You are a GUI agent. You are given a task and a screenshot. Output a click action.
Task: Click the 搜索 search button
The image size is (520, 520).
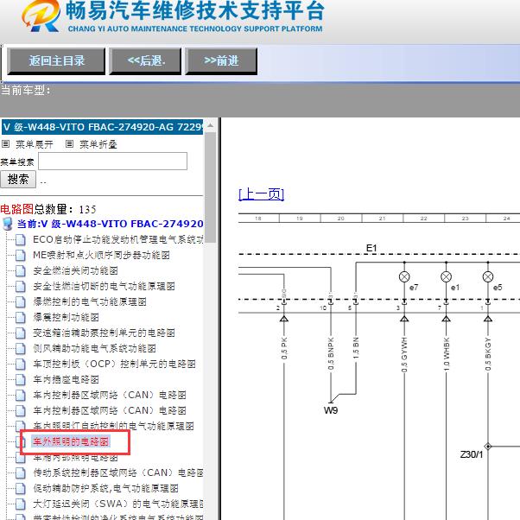tap(18, 180)
